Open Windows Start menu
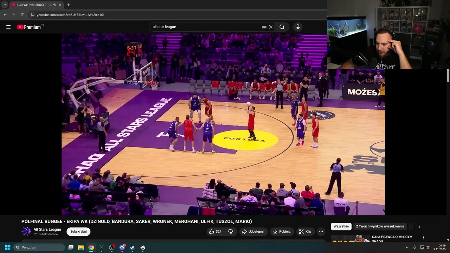Screen dimensions: 450x253 tap(7, 247)
